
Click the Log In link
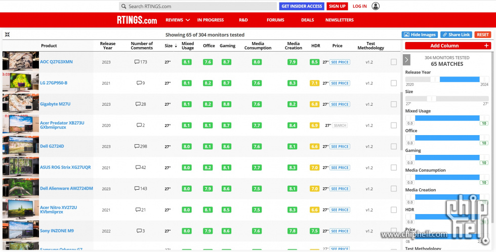pos(360,6)
